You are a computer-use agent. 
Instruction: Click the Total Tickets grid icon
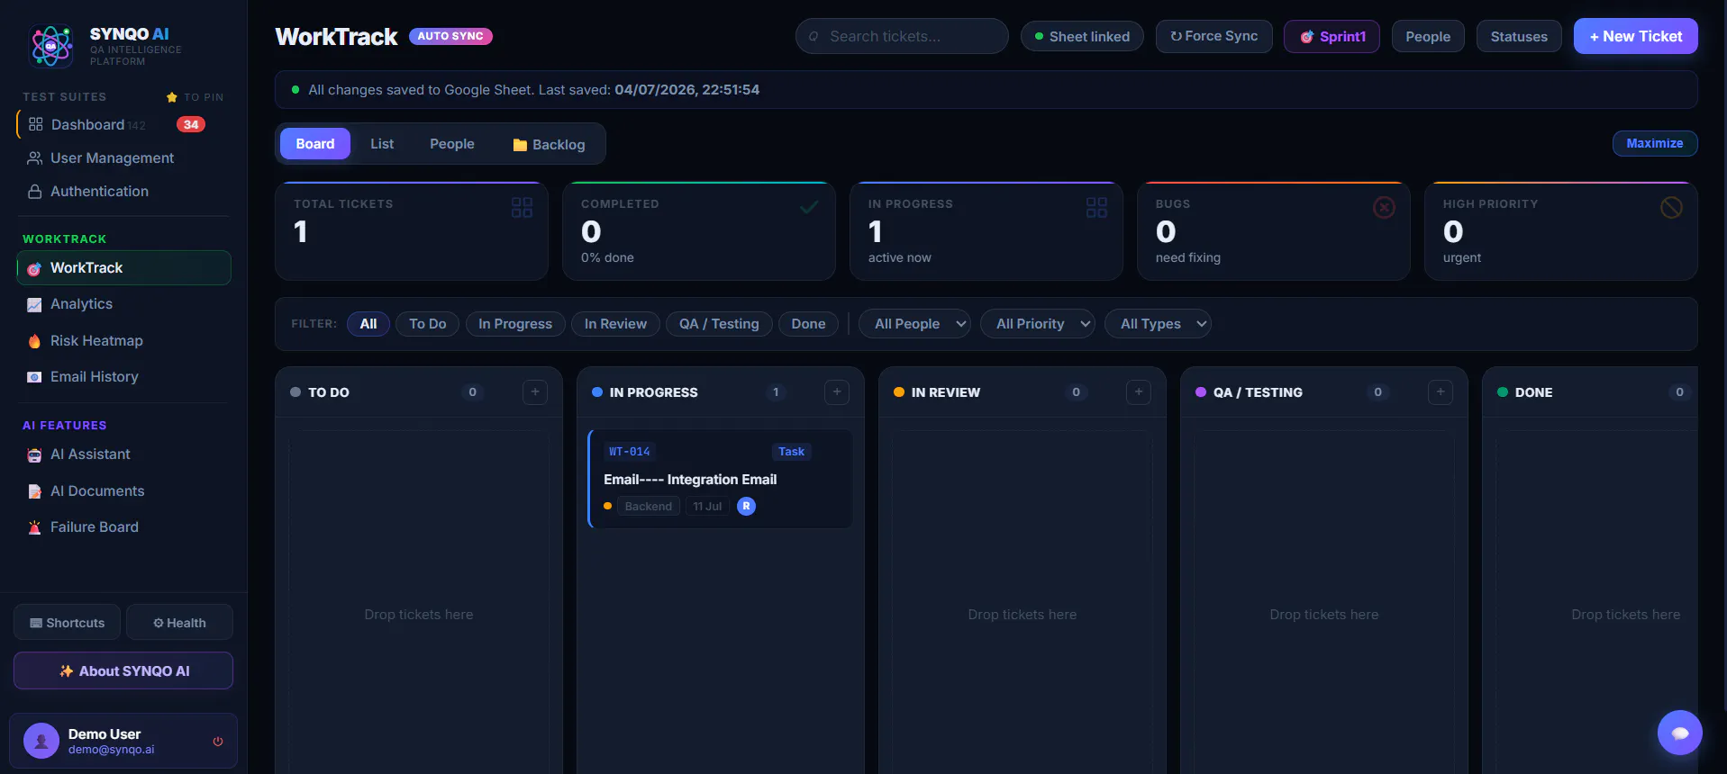coord(522,207)
